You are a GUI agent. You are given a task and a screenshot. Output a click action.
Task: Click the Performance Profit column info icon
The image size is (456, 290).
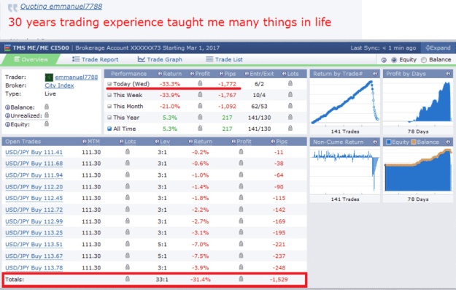pyautogui.click(x=192, y=74)
